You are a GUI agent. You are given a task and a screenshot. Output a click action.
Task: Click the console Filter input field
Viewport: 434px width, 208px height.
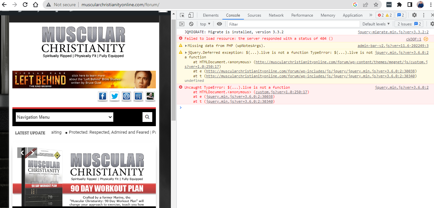click(x=293, y=24)
